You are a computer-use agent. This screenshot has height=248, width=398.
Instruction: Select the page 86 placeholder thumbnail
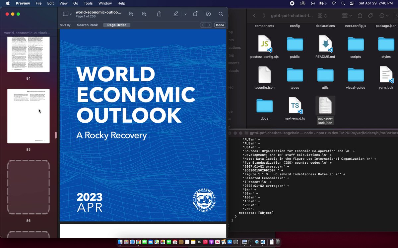pos(29,187)
